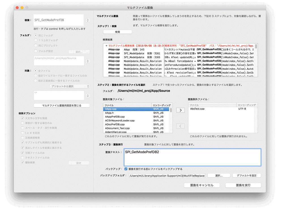Image resolution: width=283 pixels, height=212 pixels.
Task: Click the folder path field on the left
Action: click(x=59, y=61)
